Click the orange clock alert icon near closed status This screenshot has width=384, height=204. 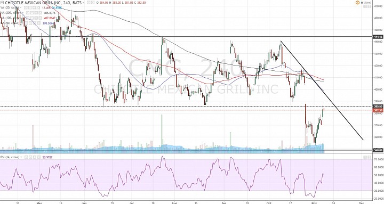(357, 3)
